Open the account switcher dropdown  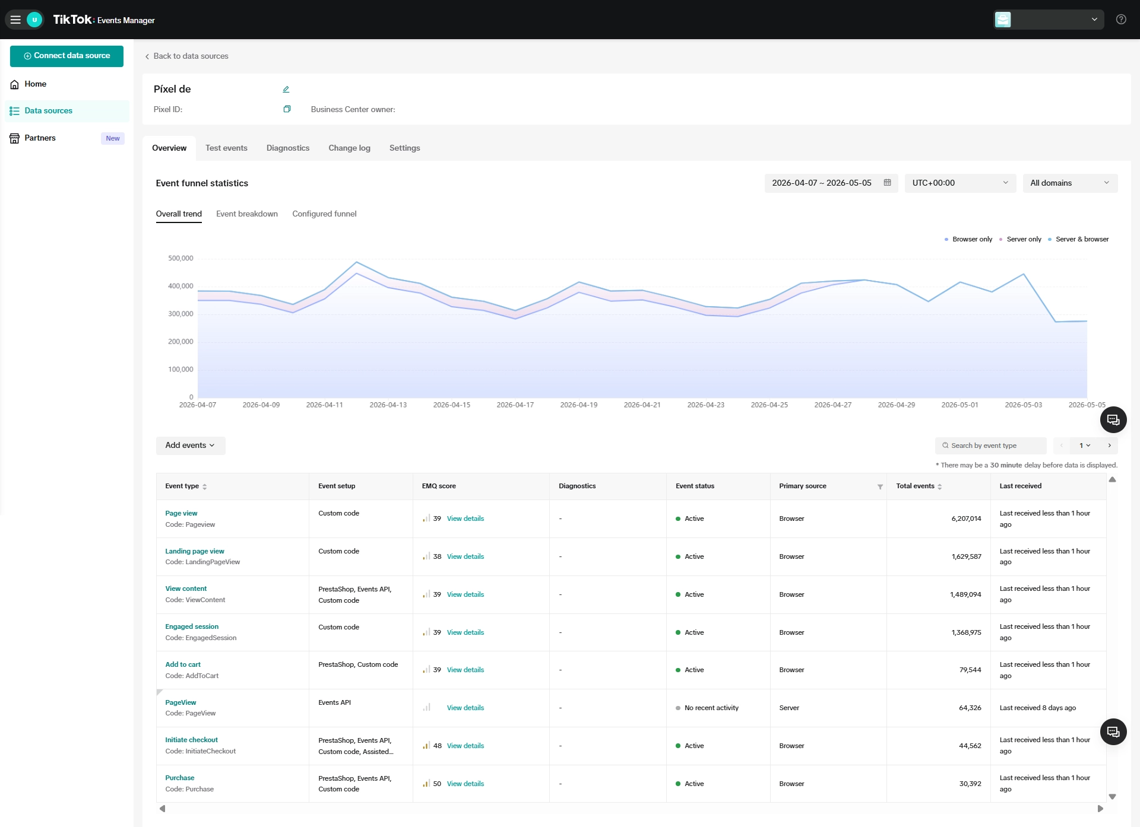[1049, 20]
